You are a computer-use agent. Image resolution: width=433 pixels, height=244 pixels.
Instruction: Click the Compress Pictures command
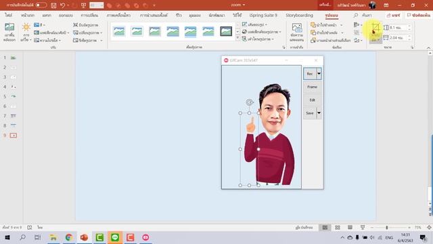tap(86, 25)
